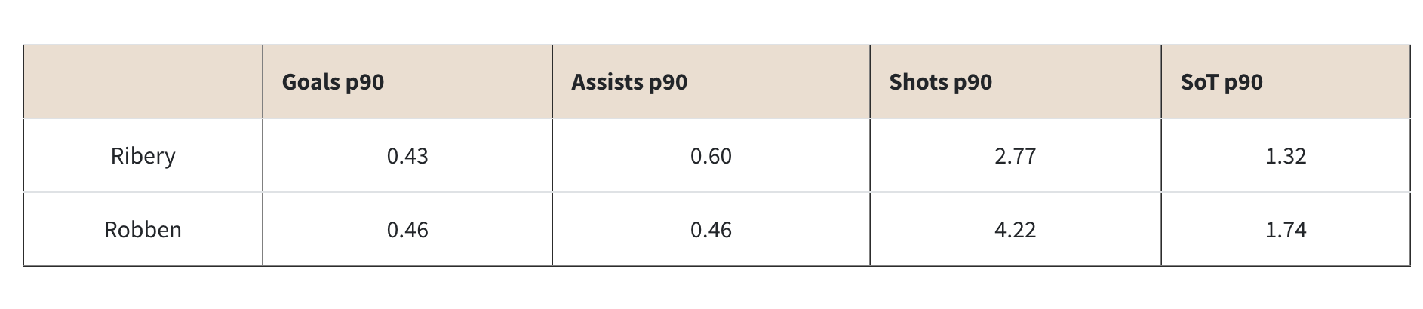Click the word SoT in header

pyautogui.click(x=1199, y=82)
